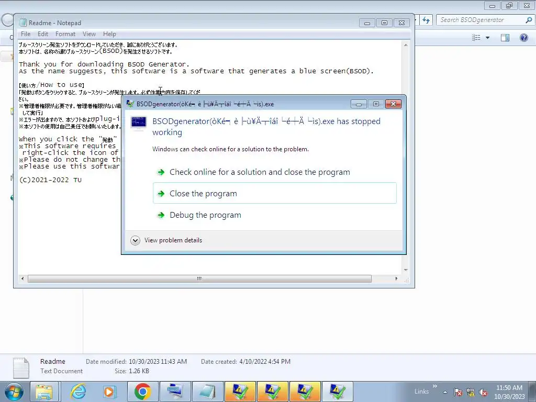
Task: Expand View problem details chevron
Action: click(135, 240)
